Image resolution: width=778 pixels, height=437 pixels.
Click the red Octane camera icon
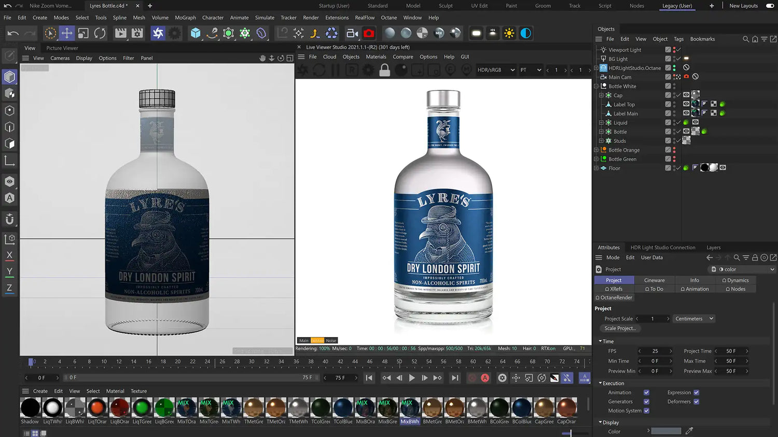(369, 33)
